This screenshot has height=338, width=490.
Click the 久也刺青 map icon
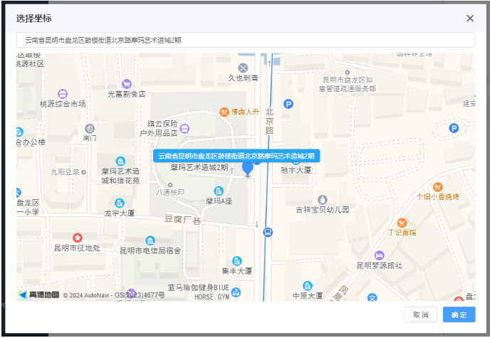(243, 67)
